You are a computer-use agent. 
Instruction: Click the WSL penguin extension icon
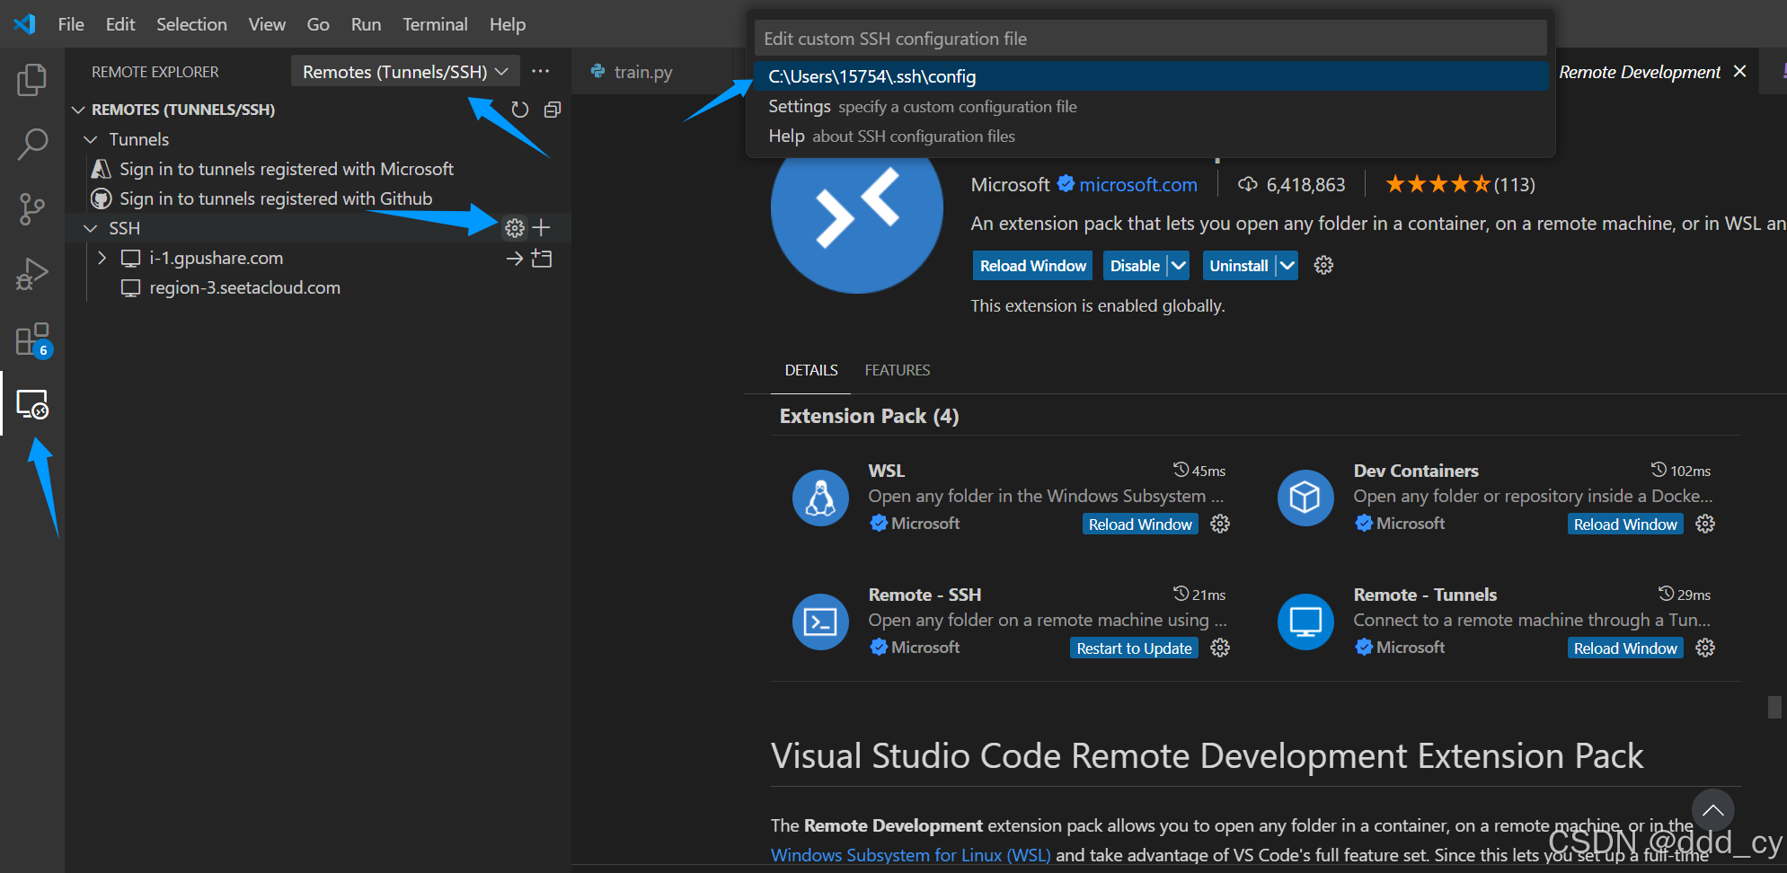point(820,498)
